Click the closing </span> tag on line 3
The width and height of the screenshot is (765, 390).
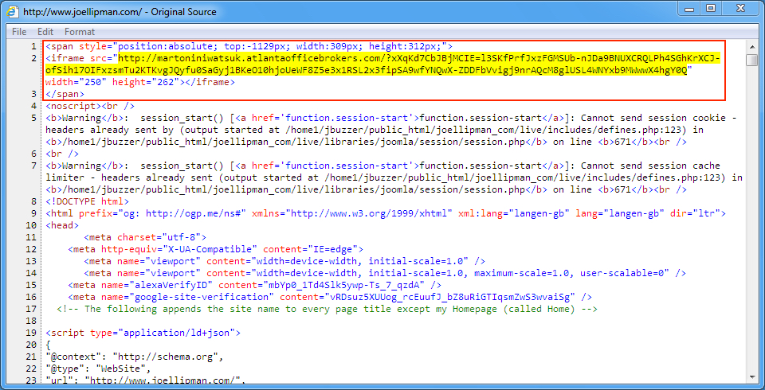(x=65, y=94)
